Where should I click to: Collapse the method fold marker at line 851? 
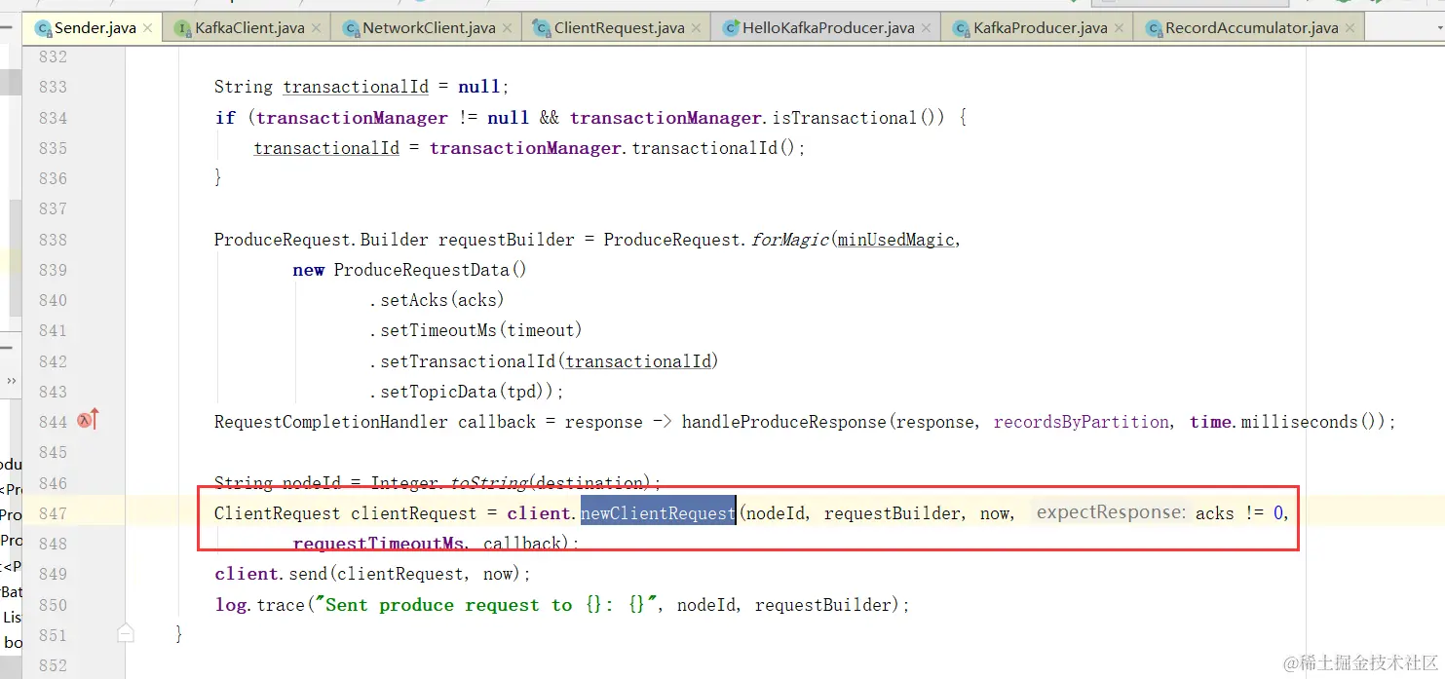click(126, 634)
